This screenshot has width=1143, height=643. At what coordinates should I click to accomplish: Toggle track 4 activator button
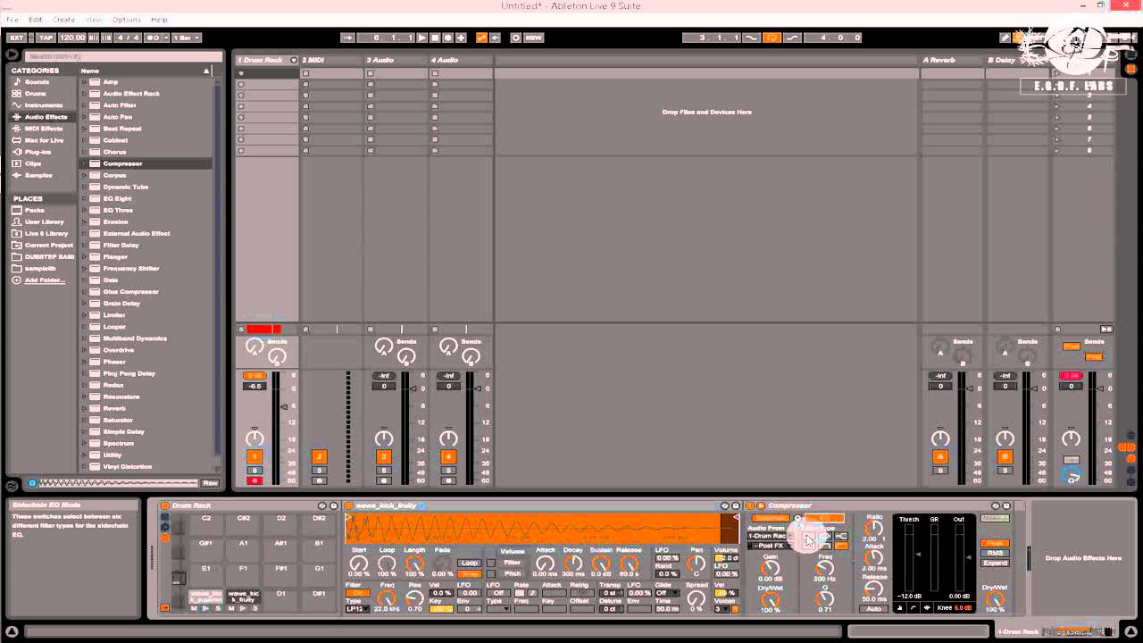pos(448,456)
